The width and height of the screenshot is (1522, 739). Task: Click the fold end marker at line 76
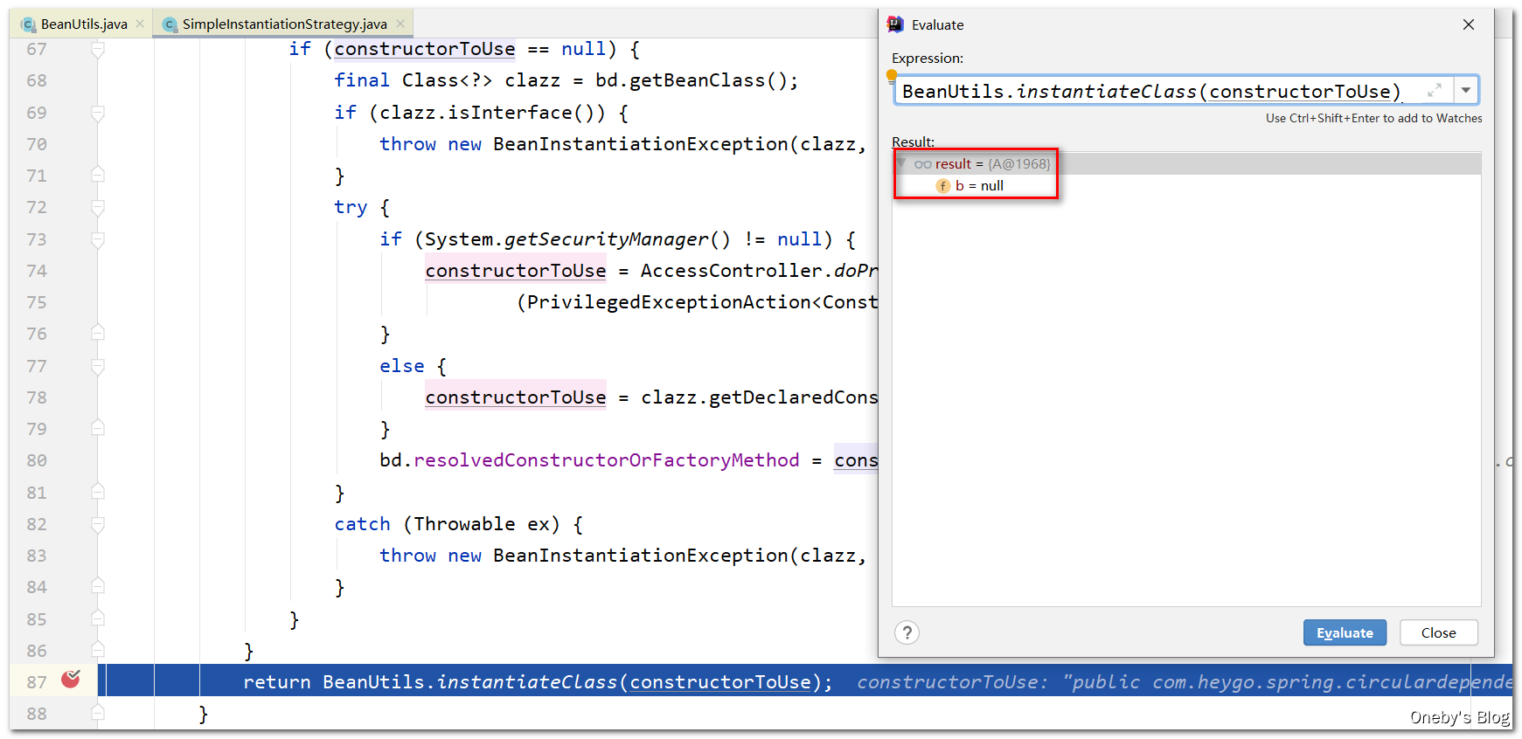tap(98, 333)
